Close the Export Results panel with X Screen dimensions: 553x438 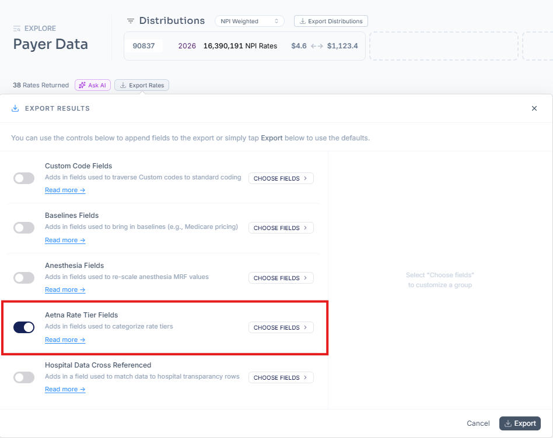[534, 108]
